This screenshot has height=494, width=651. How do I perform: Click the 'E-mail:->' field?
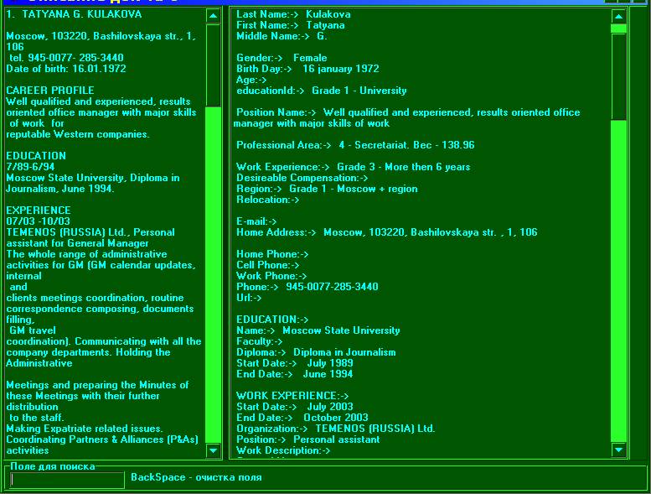pos(256,221)
